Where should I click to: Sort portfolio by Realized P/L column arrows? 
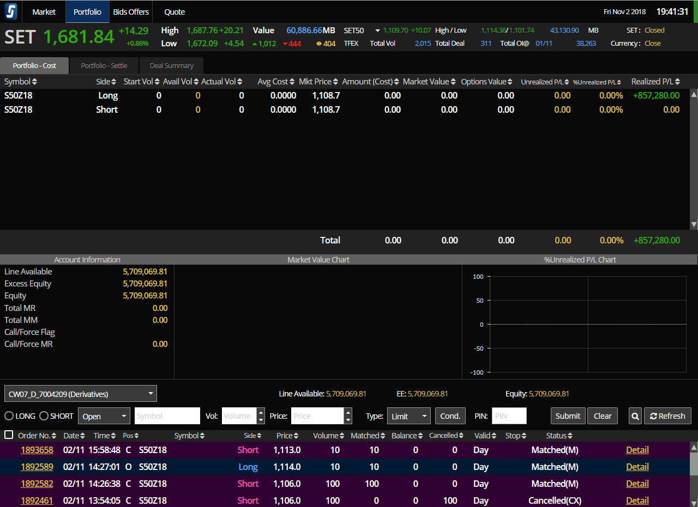(677, 82)
